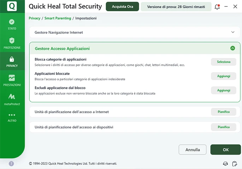Select the Privacy lock section
Viewport: 242px width, 169px height.
12,62
